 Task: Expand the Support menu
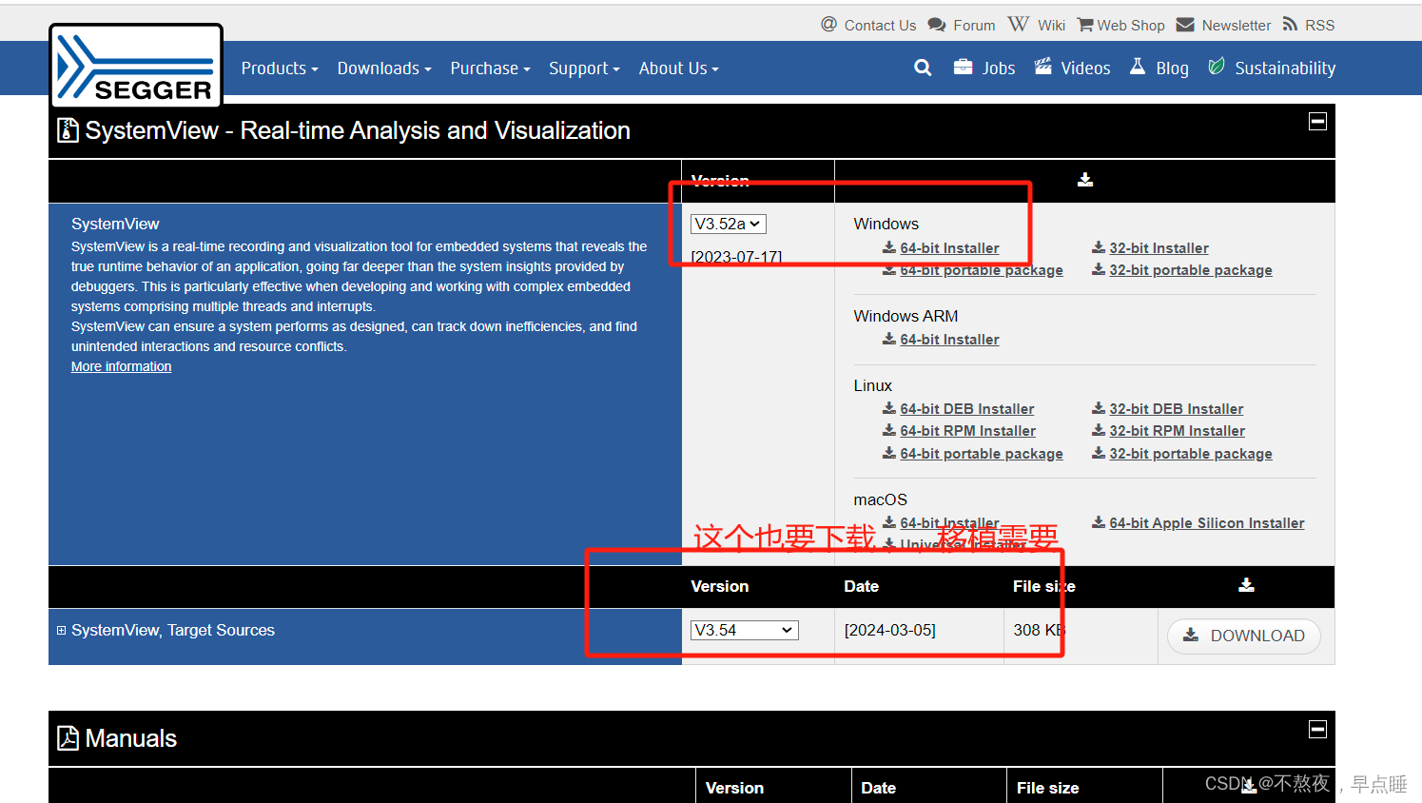584,69
